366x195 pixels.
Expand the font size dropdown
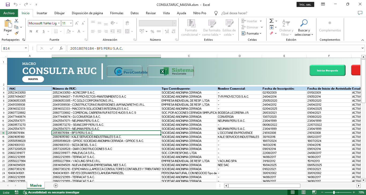71,23
